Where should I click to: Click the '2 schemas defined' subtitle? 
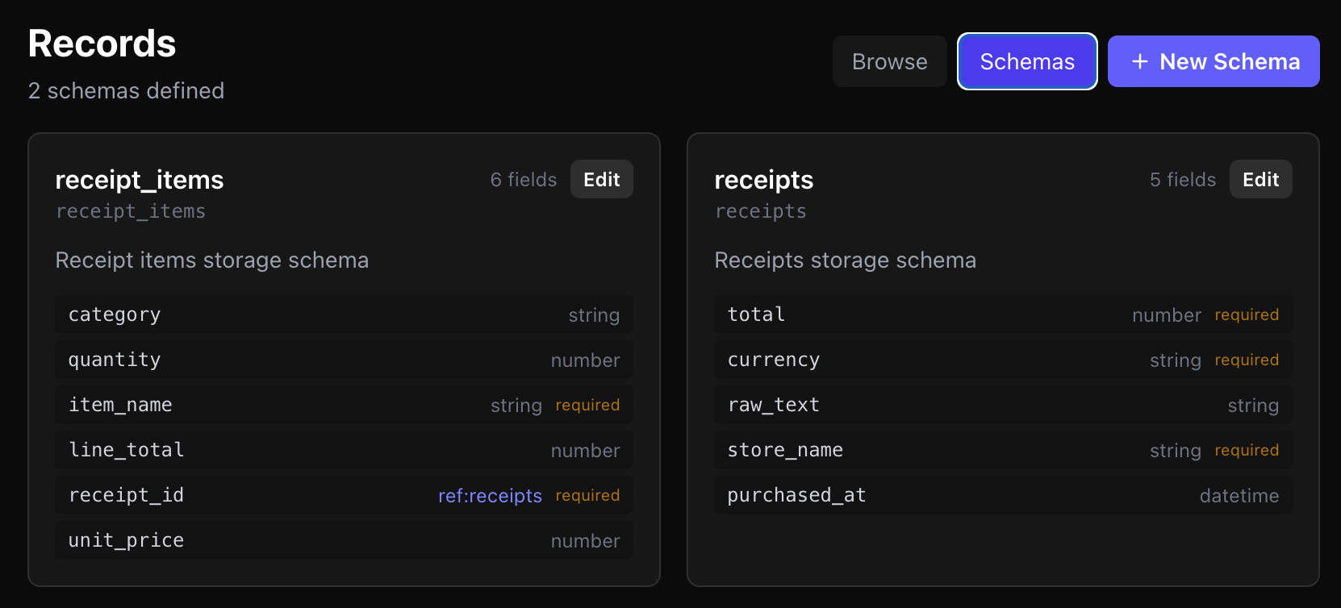point(126,90)
